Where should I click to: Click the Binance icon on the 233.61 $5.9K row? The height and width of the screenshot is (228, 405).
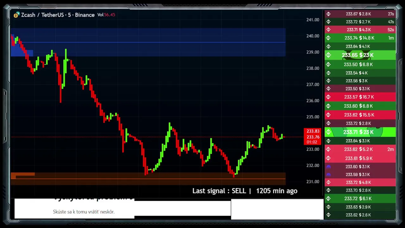click(328, 158)
